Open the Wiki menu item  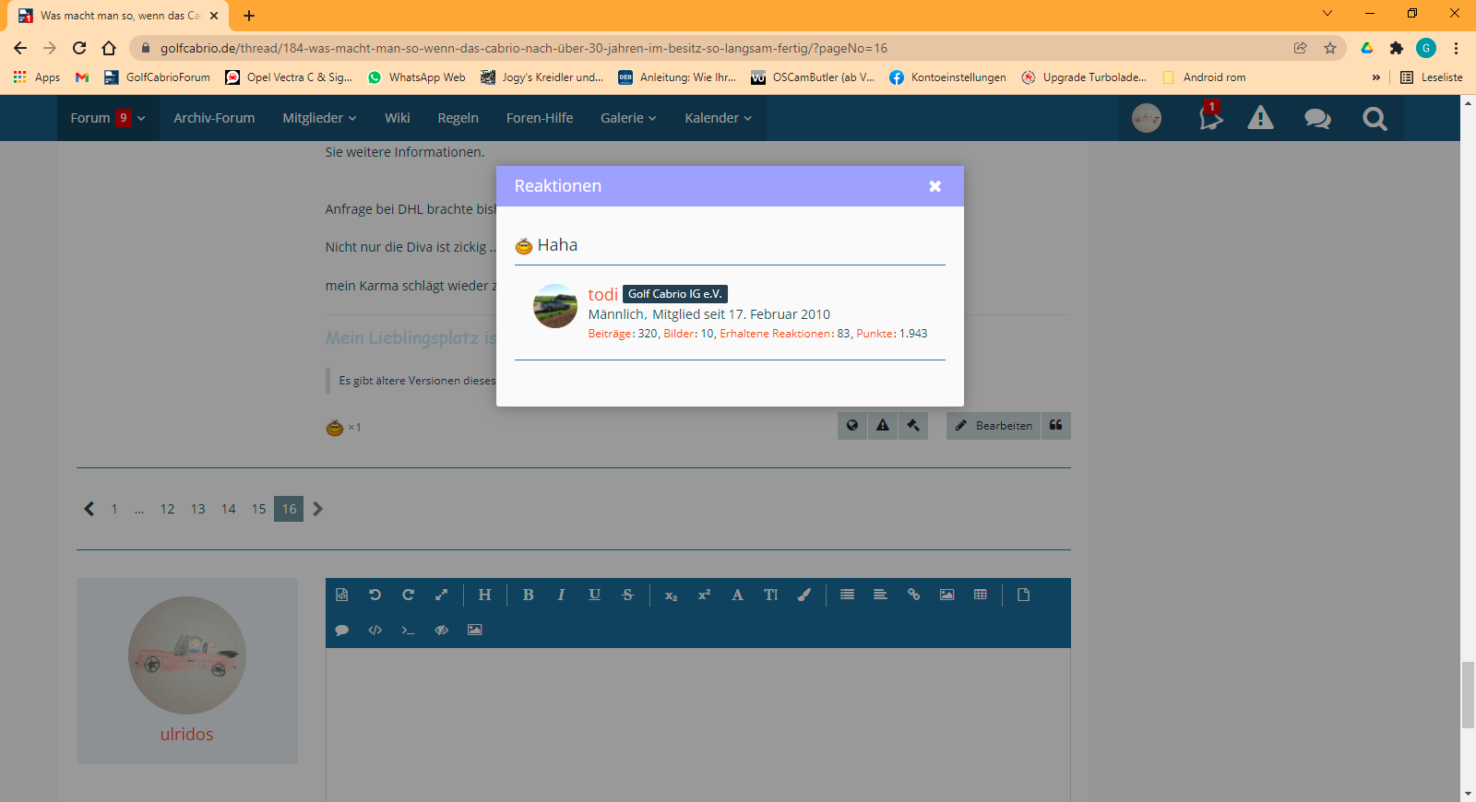tap(398, 118)
